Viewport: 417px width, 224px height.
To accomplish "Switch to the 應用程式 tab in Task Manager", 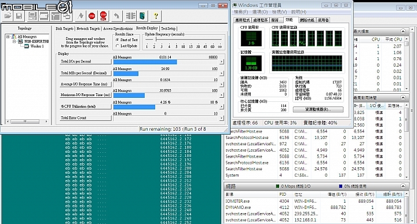I will 243,20.
